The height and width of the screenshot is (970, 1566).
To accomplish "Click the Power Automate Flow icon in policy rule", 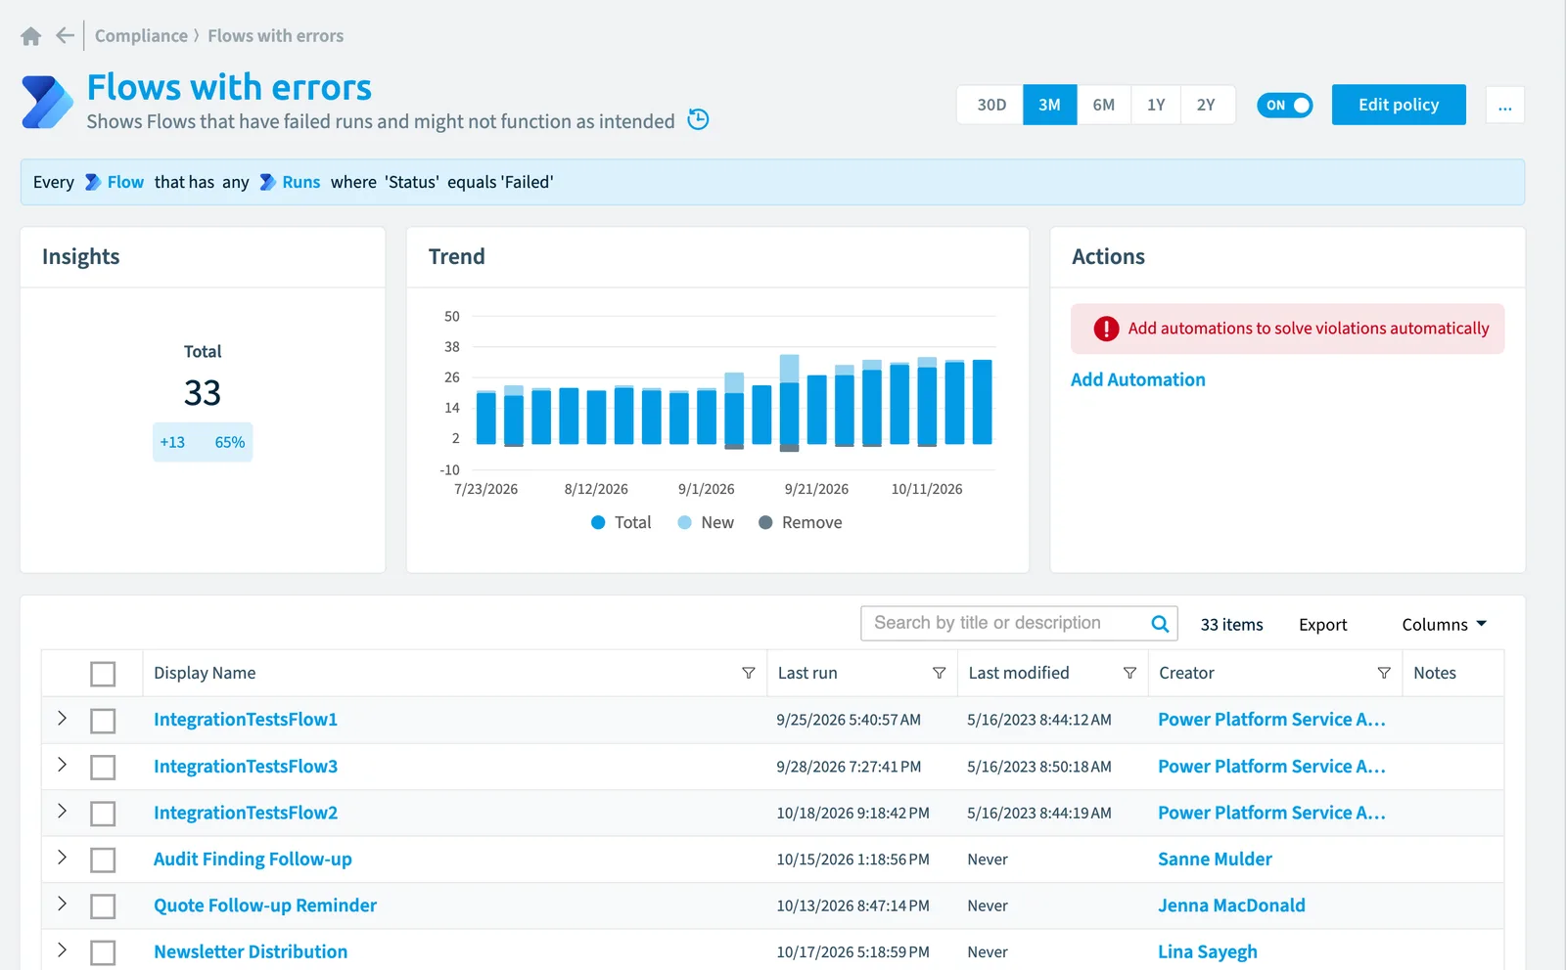I will coord(93,182).
